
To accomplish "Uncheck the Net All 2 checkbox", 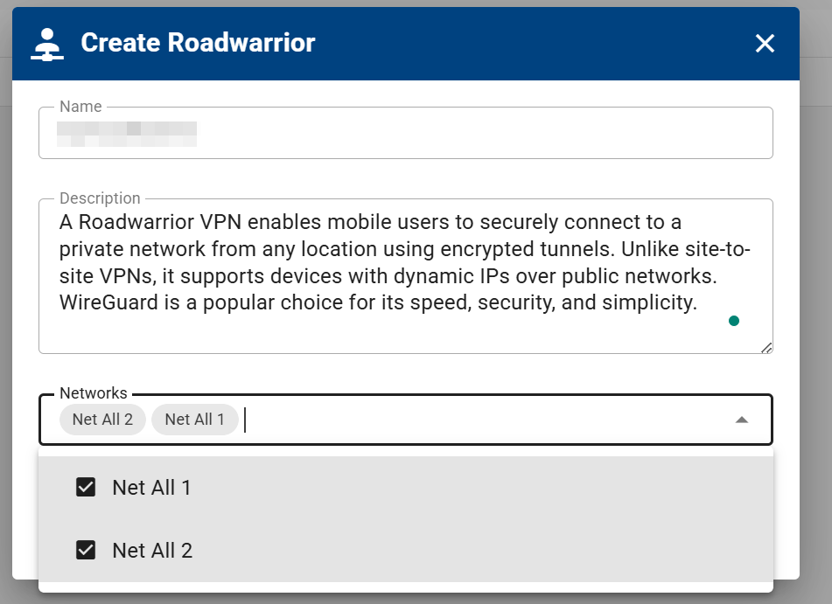I will [x=86, y=550].
